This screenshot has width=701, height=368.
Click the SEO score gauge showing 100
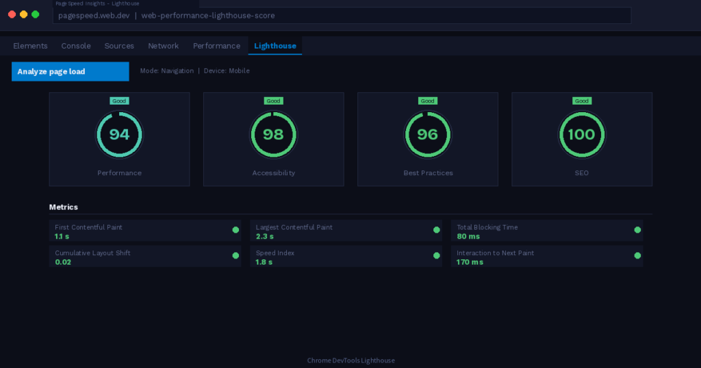pyautogui.click(x=581, y=135)
